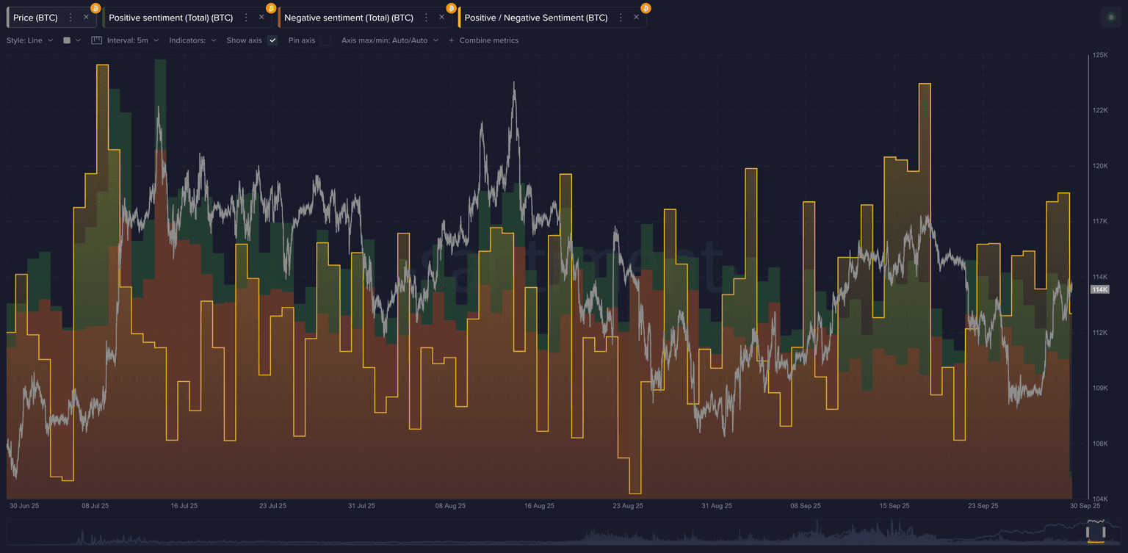This screenshot has width=1128, height=553.
Task: Open the Interval: 5m dropdown
Action: pos(132,40)
